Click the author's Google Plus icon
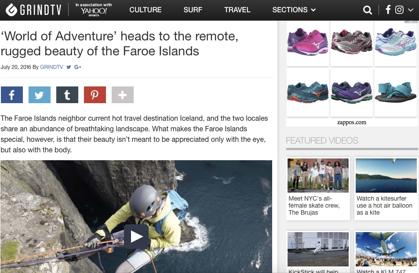This screenshot has height=273, width=419. click(x=77, y=67)
